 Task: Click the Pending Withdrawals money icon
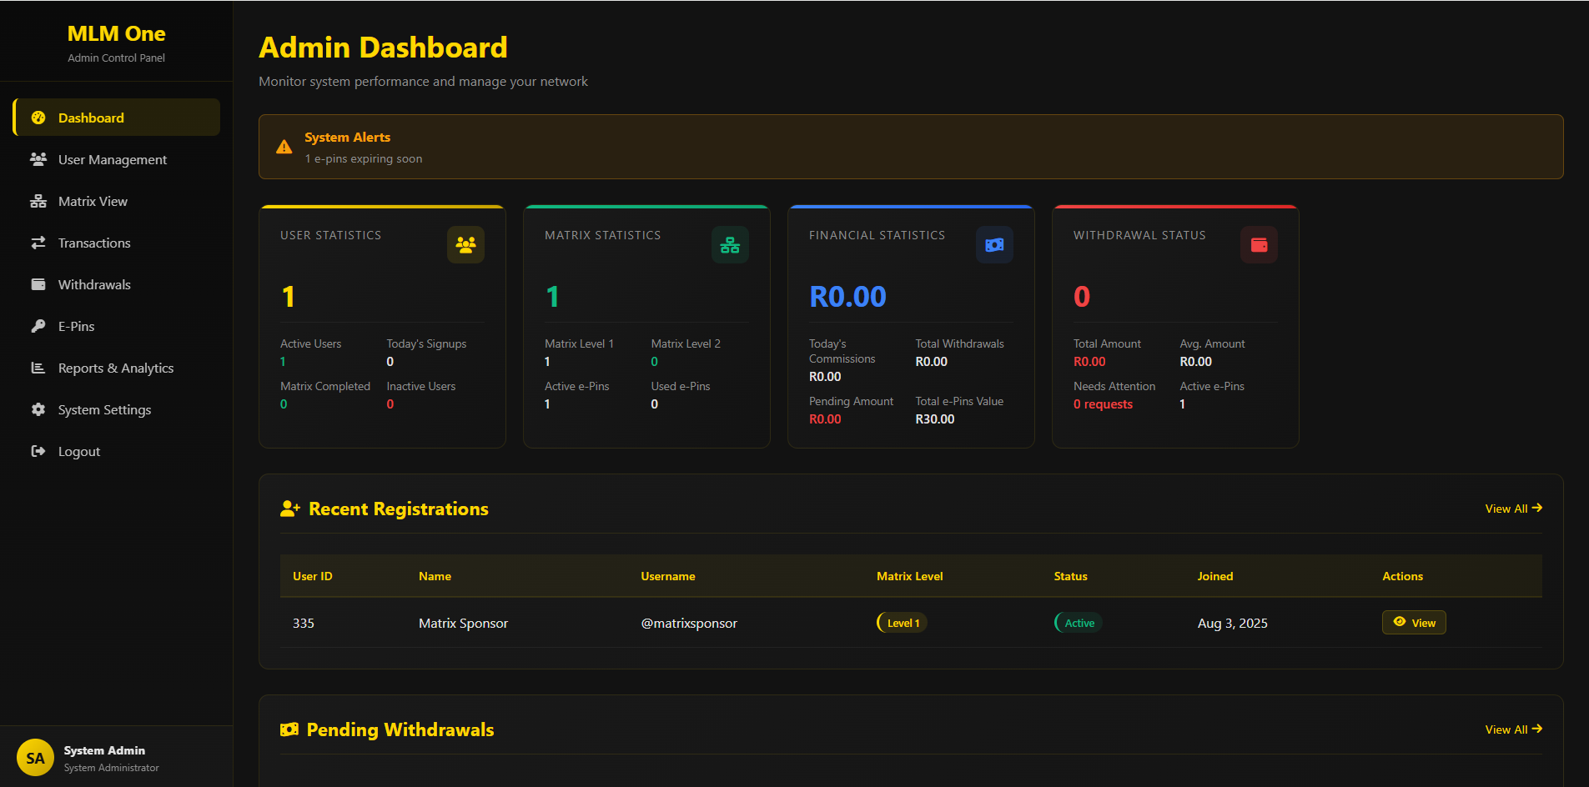pos(289,729)
